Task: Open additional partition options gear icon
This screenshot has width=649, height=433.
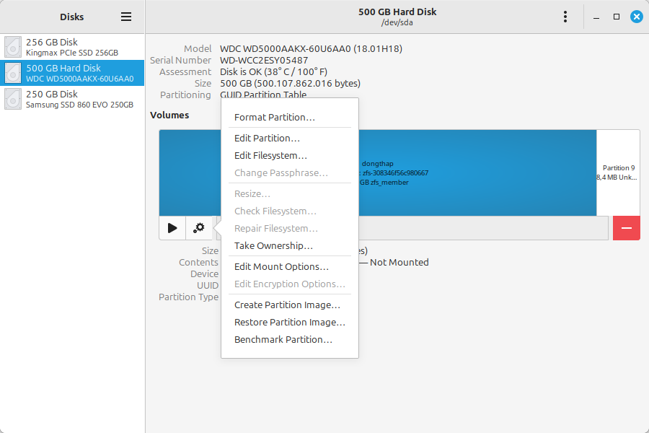Action: (198, 227)
